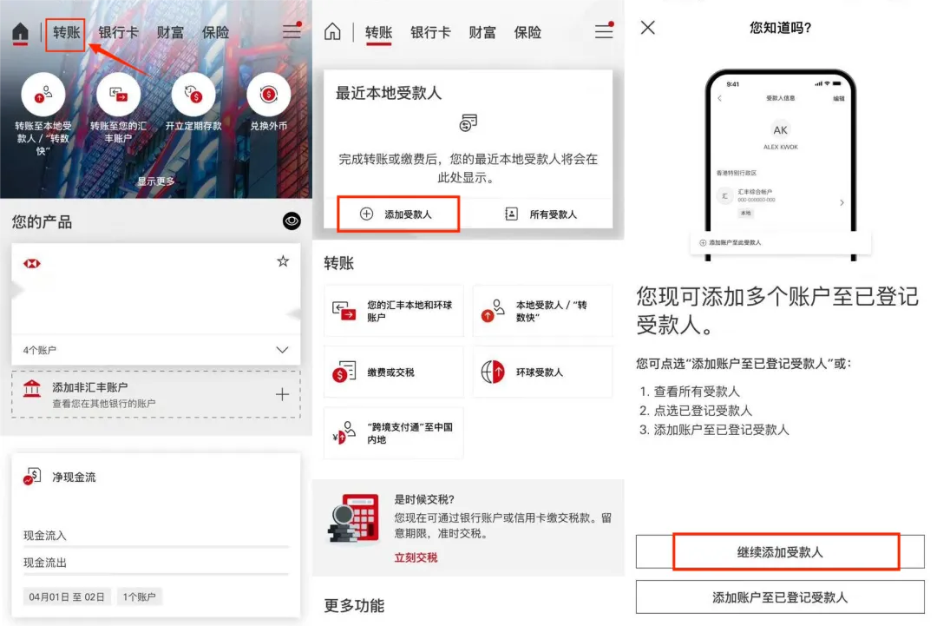The width and height of the screenshot is (937, 626).
Task: Open 跨境支付通 至中国内地 option
Action: 393,433
